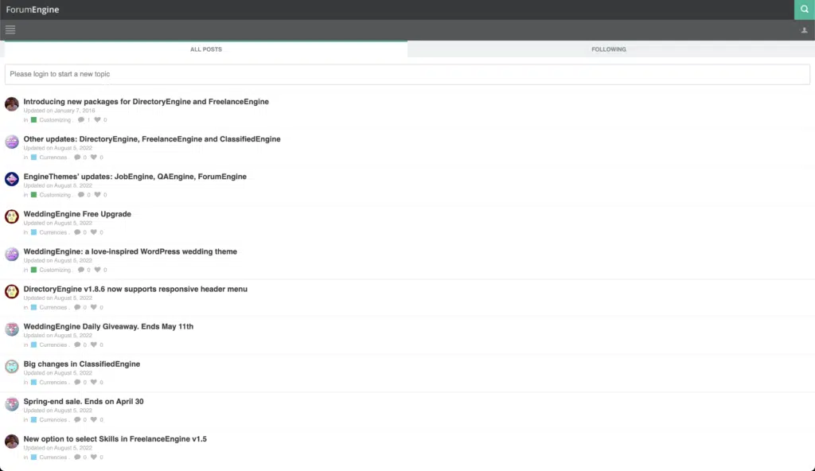The image size is (815, 471).
Task: Click comment icon on 'Spring-end sale' post
Action: pos(77,419)
